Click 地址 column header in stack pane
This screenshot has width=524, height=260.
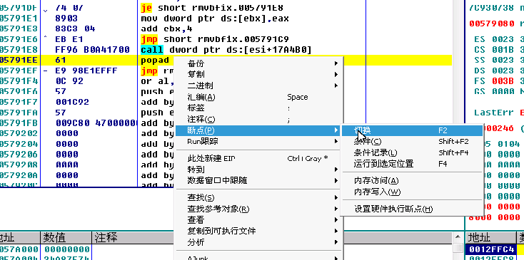[491, 238]
